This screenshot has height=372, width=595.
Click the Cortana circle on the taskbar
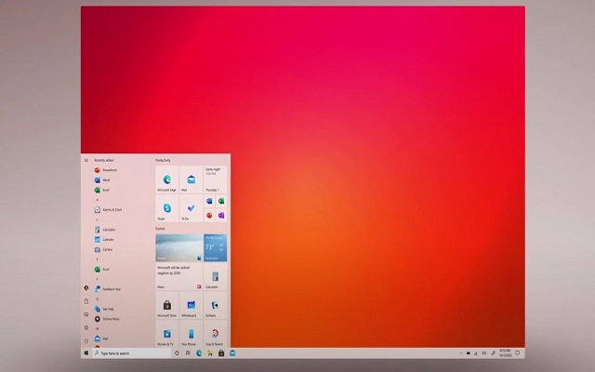pos(177,353)
